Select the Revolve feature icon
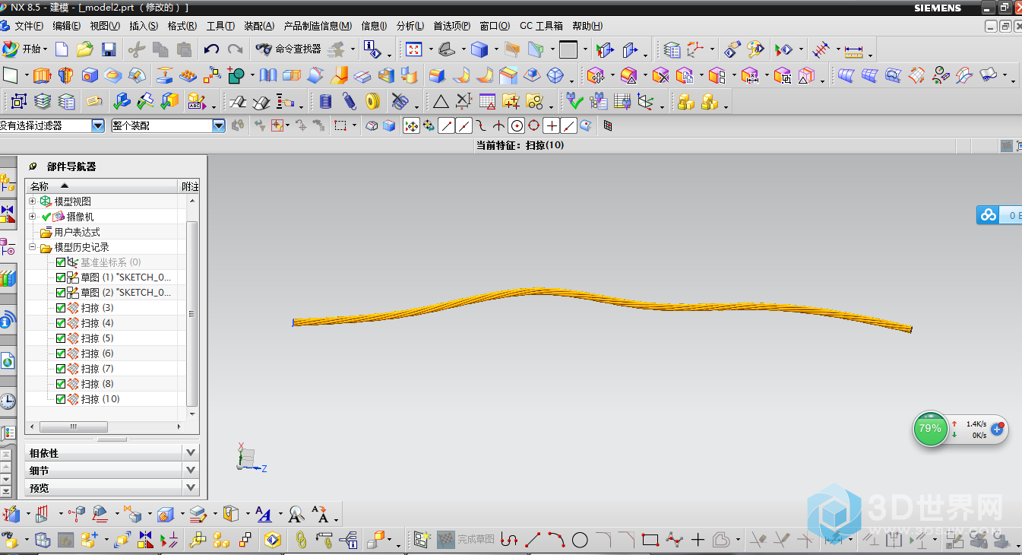1022x555 pixels. pos(65,75)
